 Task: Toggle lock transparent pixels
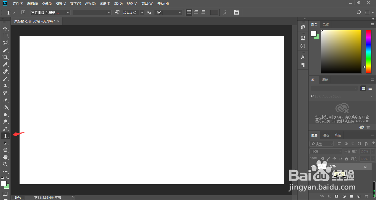(322, 159)
